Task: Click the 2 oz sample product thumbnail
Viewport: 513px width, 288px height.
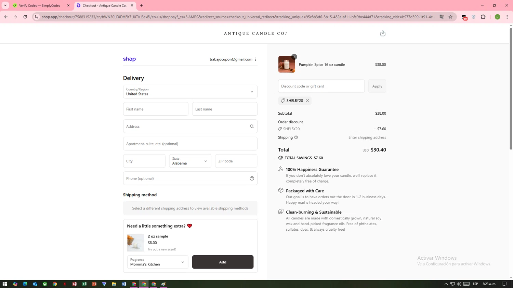Action: point(136,243)
